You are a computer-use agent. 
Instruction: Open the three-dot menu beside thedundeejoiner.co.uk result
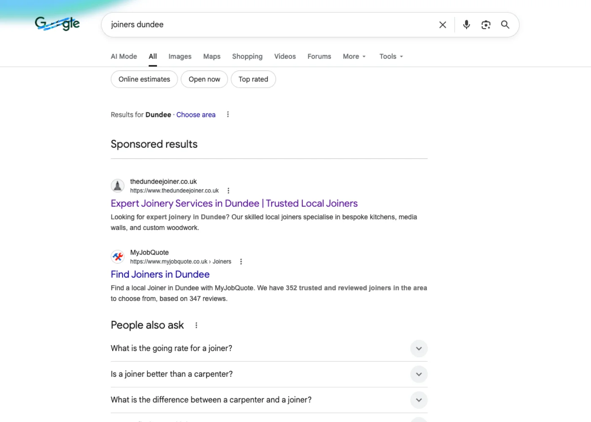[228, 190]
